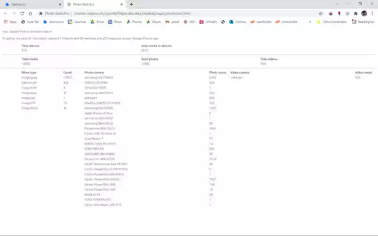Select the Video camera column header
This screenshot has width=378, height=236.
coord(240,73)
